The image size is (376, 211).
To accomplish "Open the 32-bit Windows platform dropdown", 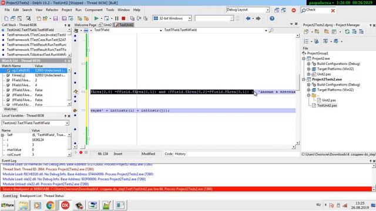I will coord(189,18).
